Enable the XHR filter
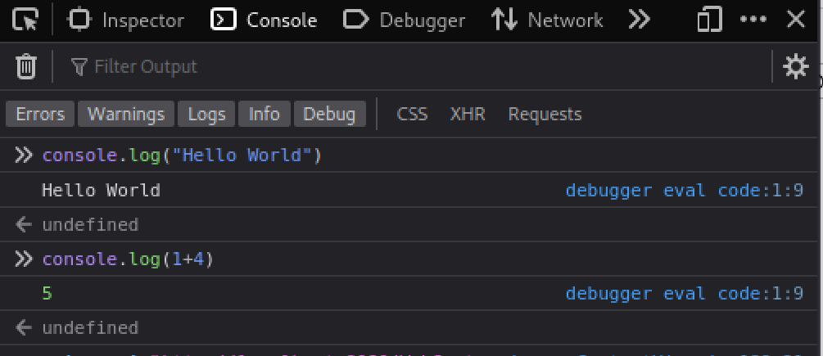823x356 pixels. tap(468, 114)
